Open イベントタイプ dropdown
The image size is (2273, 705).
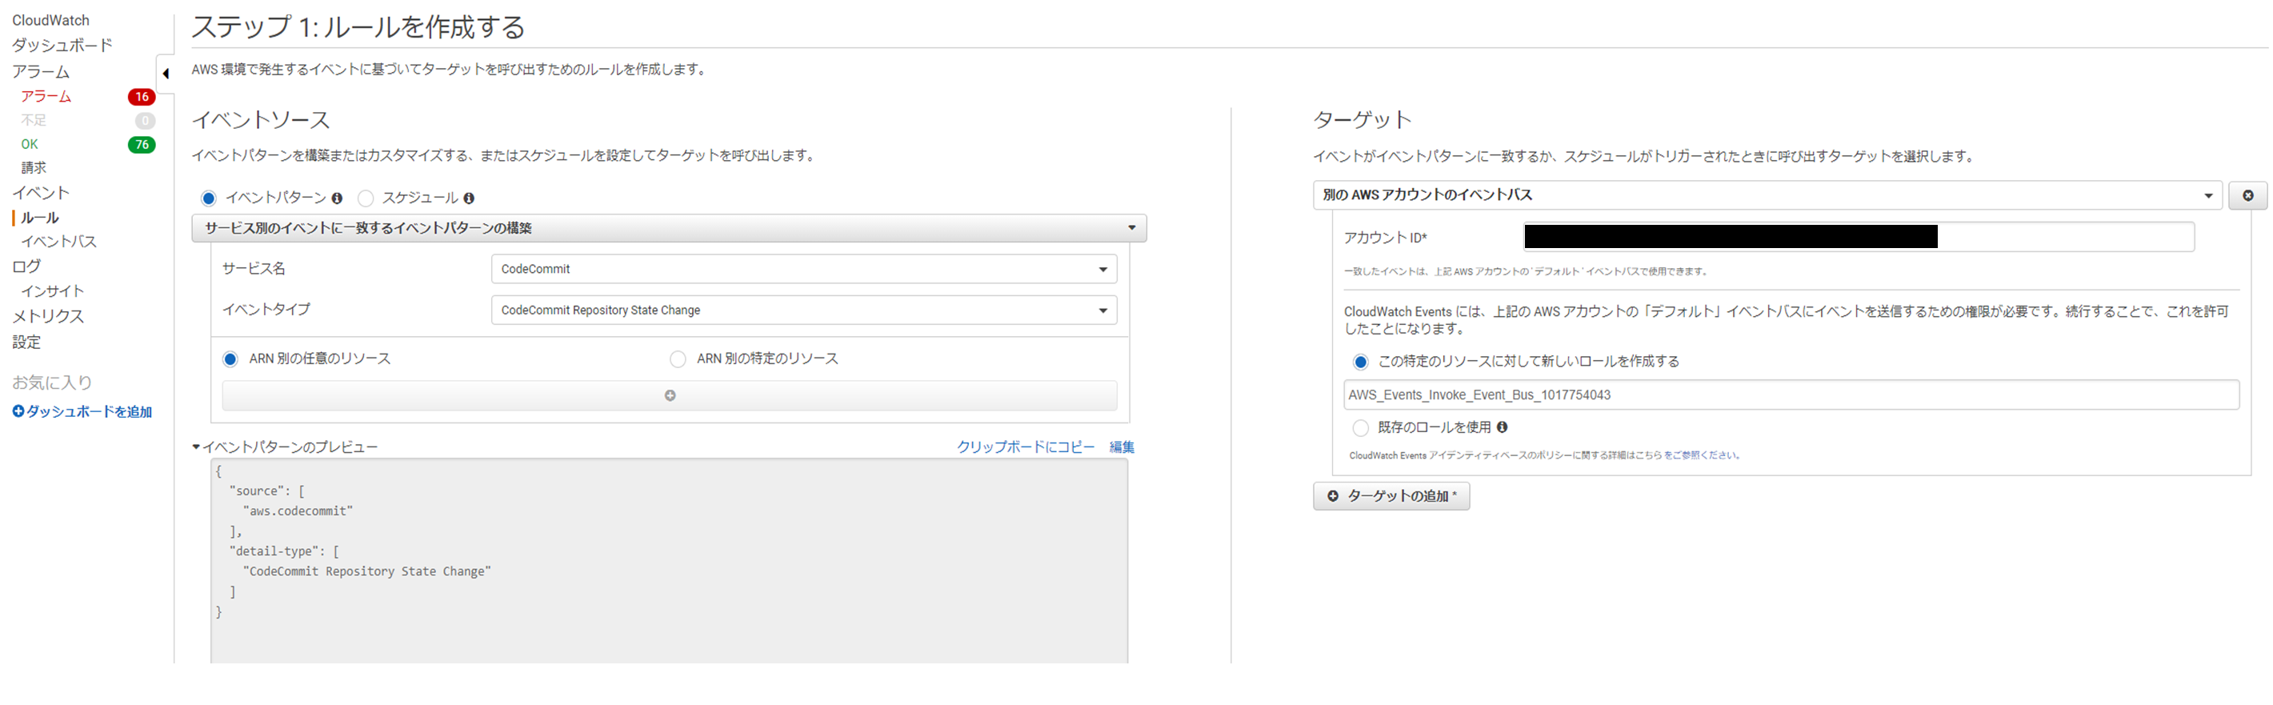point(804,310)
